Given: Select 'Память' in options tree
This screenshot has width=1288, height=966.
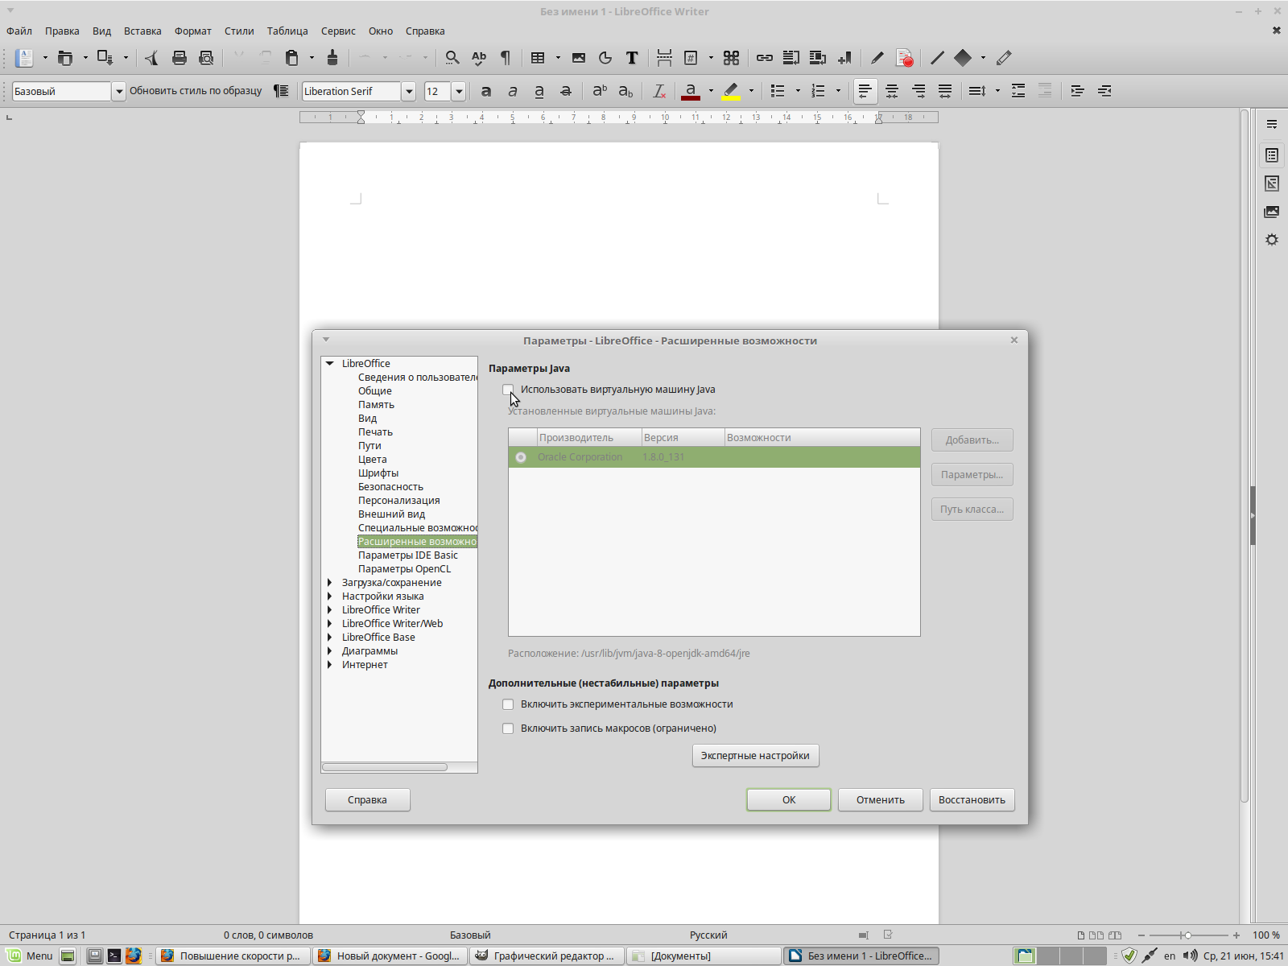Looking at the screenshot, I should point(376,405).
